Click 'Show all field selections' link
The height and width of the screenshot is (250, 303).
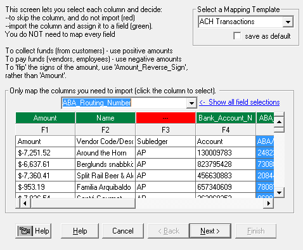(x=240, y=102)
